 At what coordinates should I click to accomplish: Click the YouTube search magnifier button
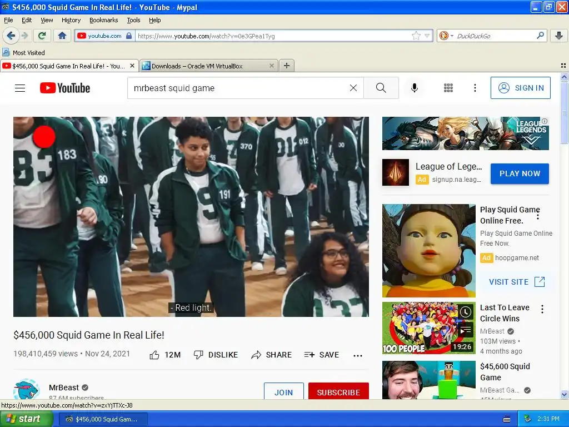pyautogui.click(x=381, y=88)
